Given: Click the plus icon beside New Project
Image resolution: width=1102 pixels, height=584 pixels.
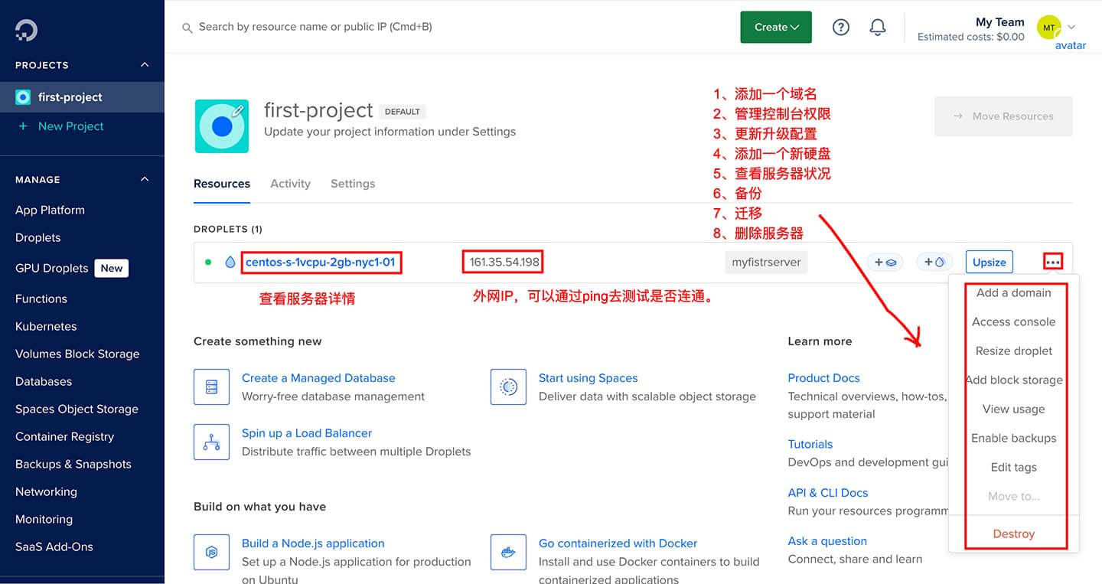Looking at the screenshot, I should point(23,126).
